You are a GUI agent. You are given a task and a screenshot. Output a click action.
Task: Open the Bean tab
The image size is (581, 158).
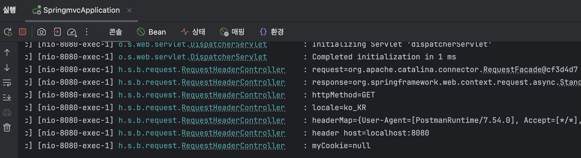(x=151, y=32)
